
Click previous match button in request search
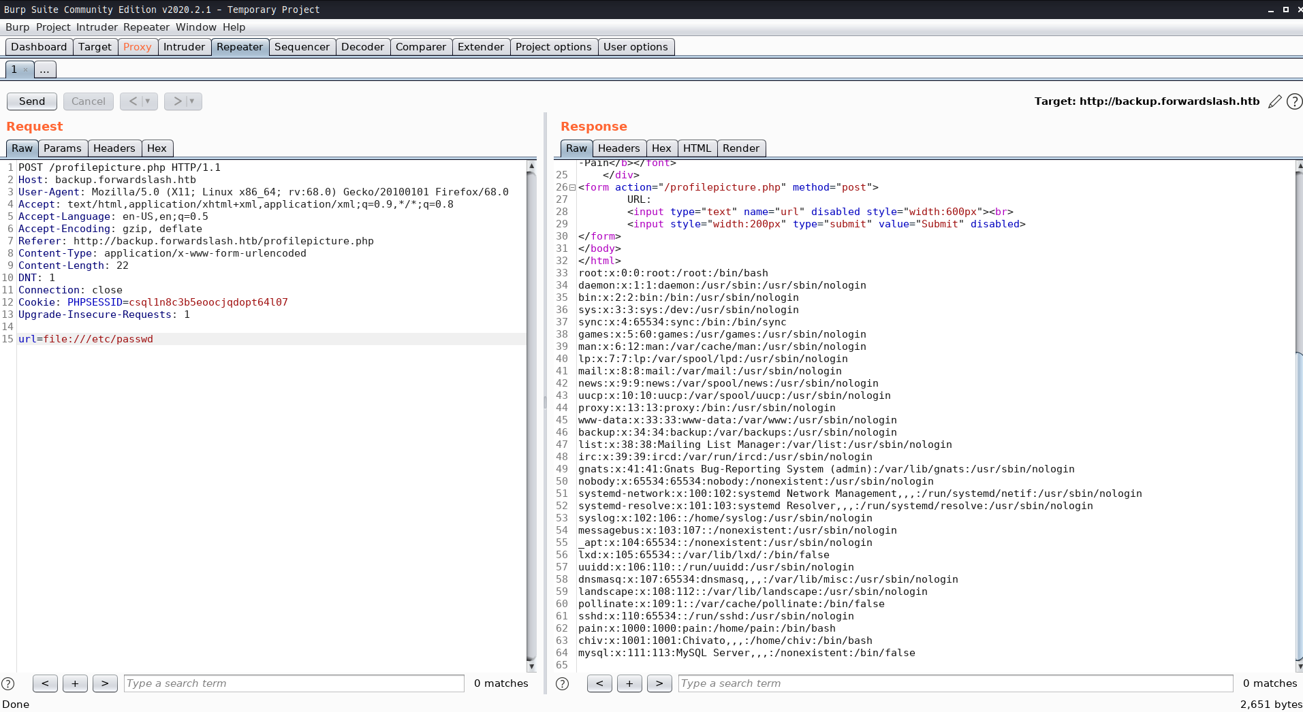point(45,683)
